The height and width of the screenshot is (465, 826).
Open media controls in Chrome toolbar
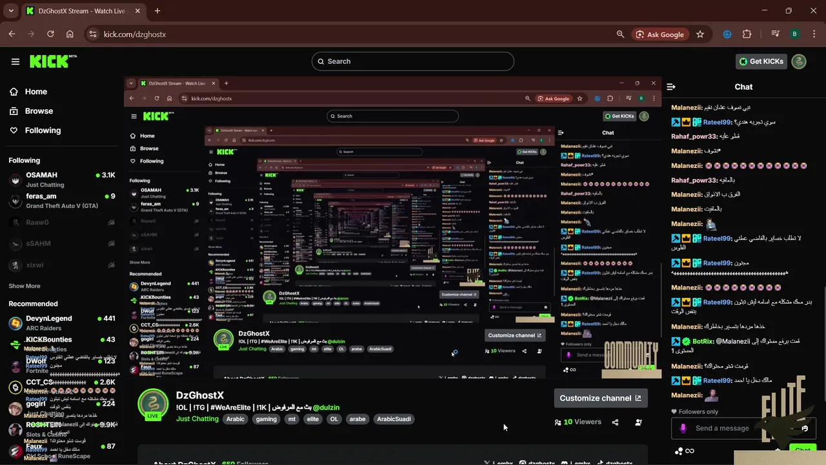(776, 34)
